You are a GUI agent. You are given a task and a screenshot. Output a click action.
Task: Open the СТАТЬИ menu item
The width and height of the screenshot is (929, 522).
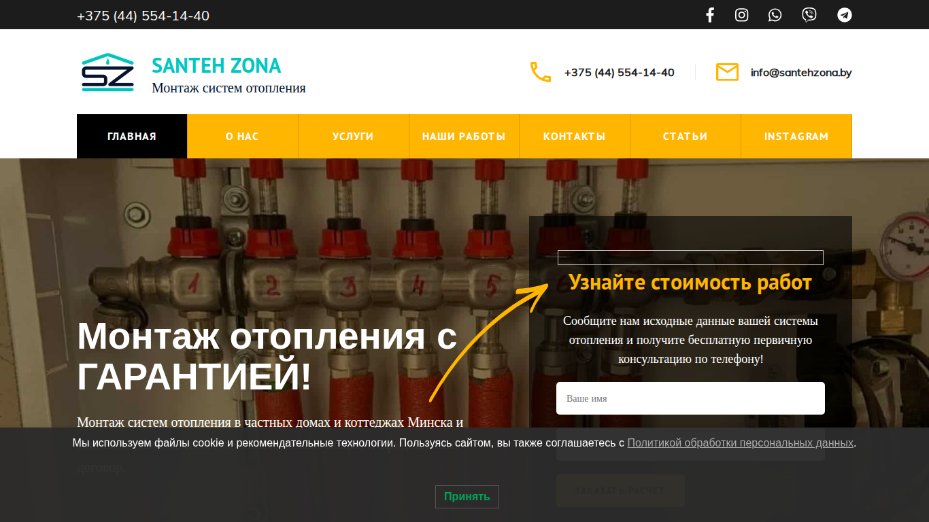pyautogui.click(x=686, y=136)
